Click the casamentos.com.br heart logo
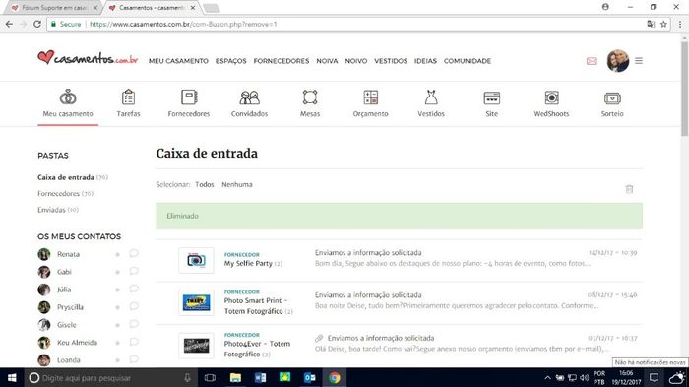Viewport: 689px width, 387px height. tap(88, 58)
